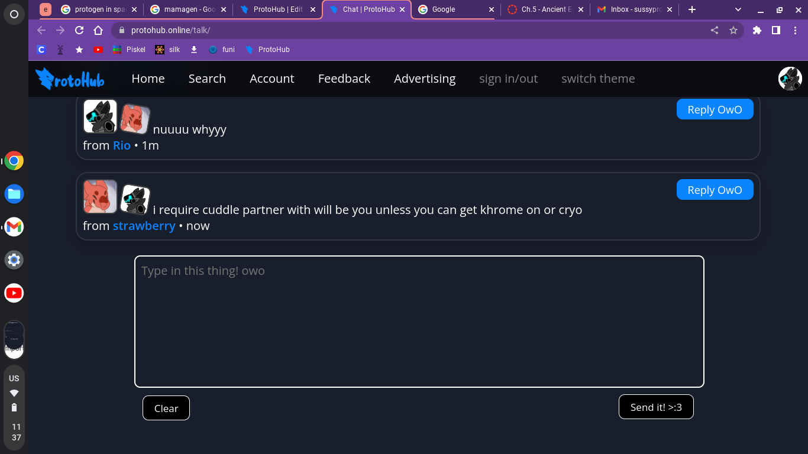Click the message text area

pos(419,322)
